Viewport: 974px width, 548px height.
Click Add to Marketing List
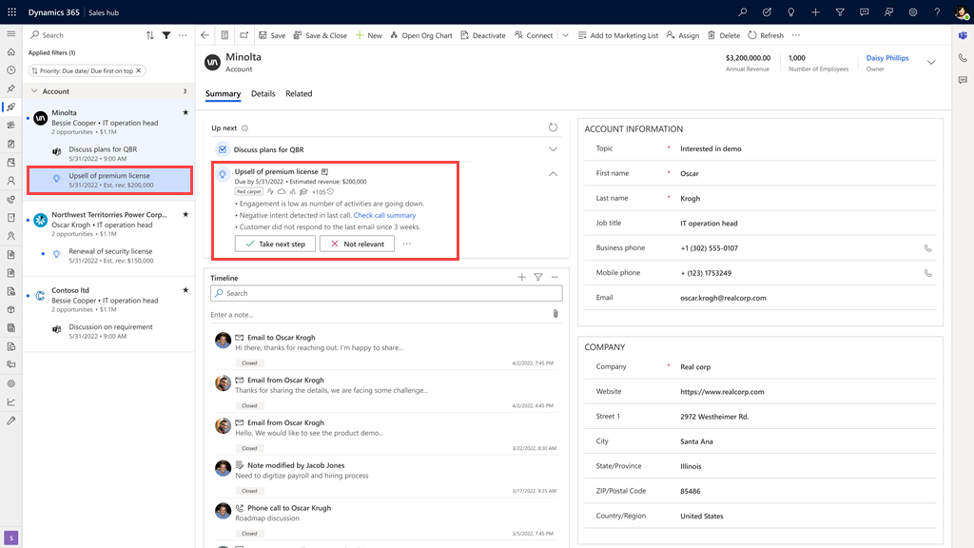(618, 35)
